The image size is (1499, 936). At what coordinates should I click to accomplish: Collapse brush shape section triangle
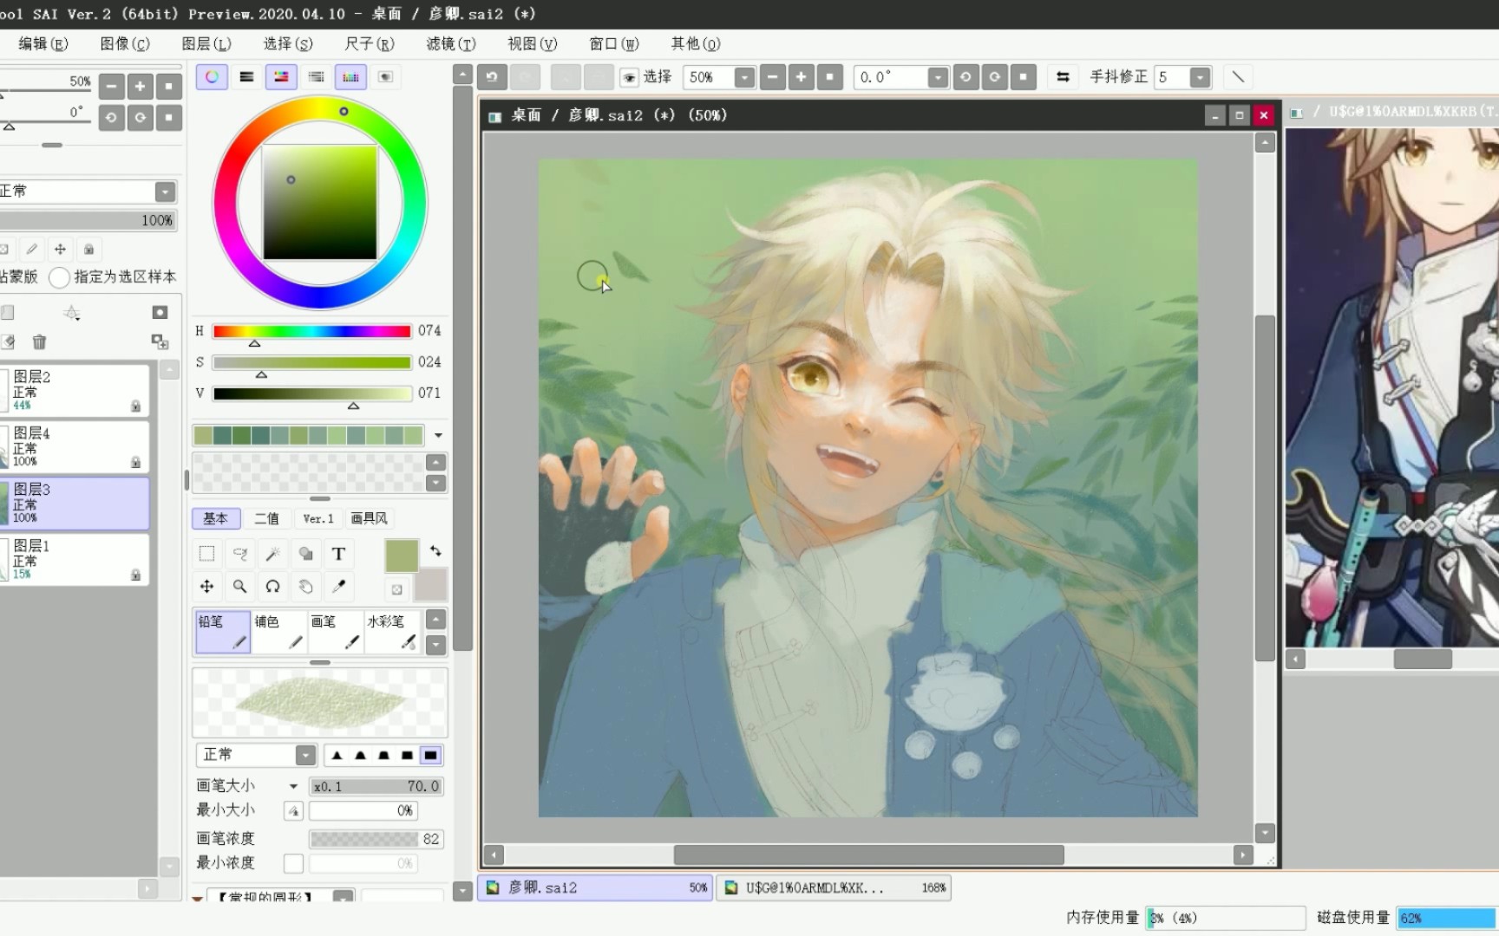(x=198, y=898)
